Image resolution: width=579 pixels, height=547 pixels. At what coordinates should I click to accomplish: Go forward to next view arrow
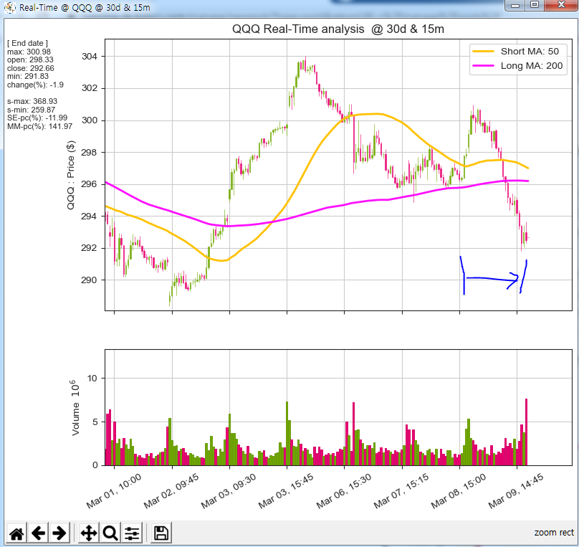59,533
